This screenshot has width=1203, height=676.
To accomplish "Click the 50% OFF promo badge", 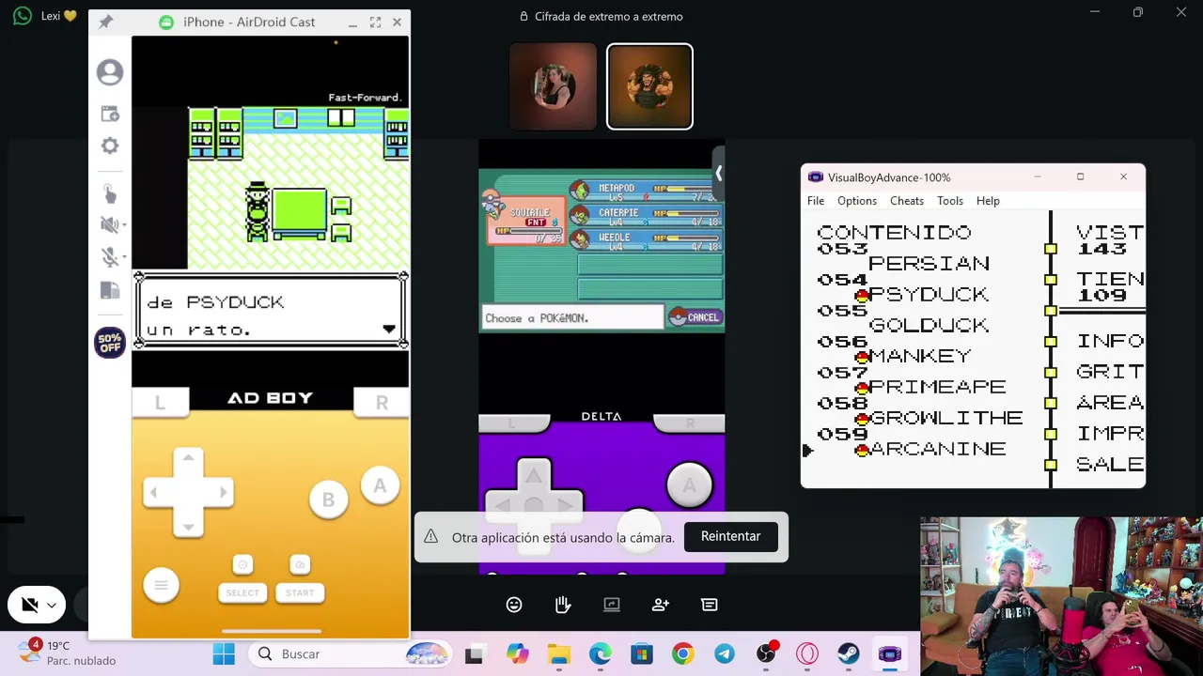I will [110, 343].
